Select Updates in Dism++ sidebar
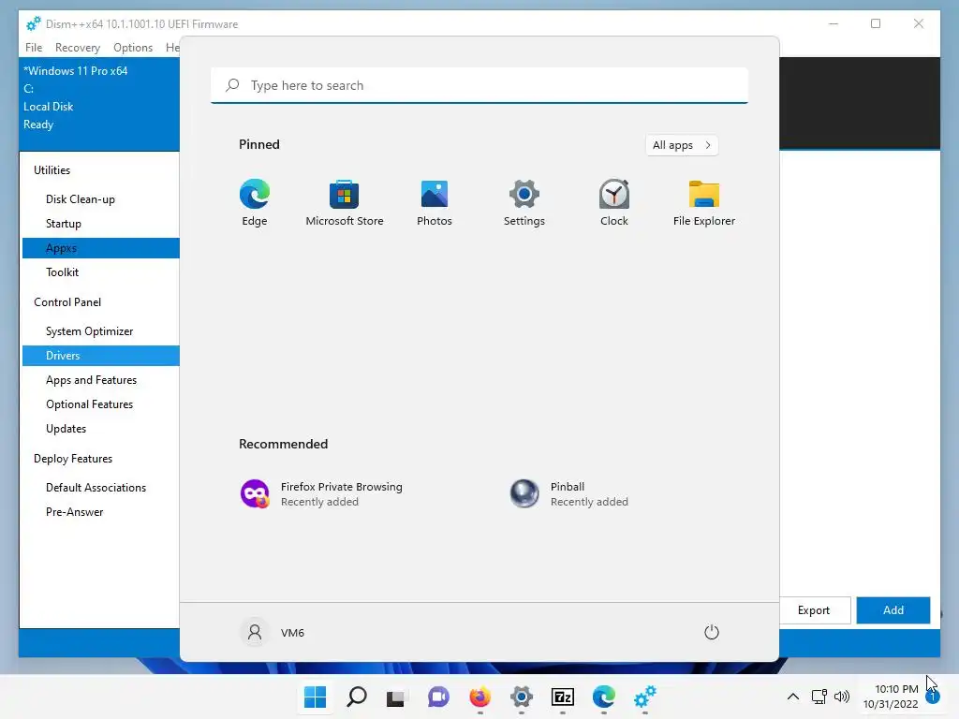 (x=66, y=429)
